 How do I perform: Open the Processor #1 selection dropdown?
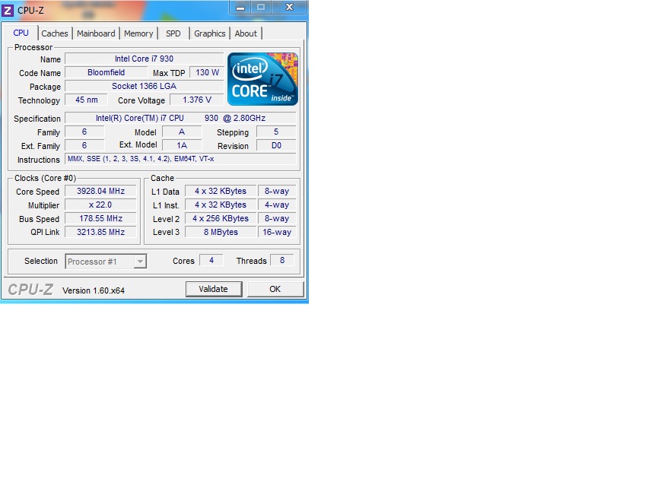point(106,262)
